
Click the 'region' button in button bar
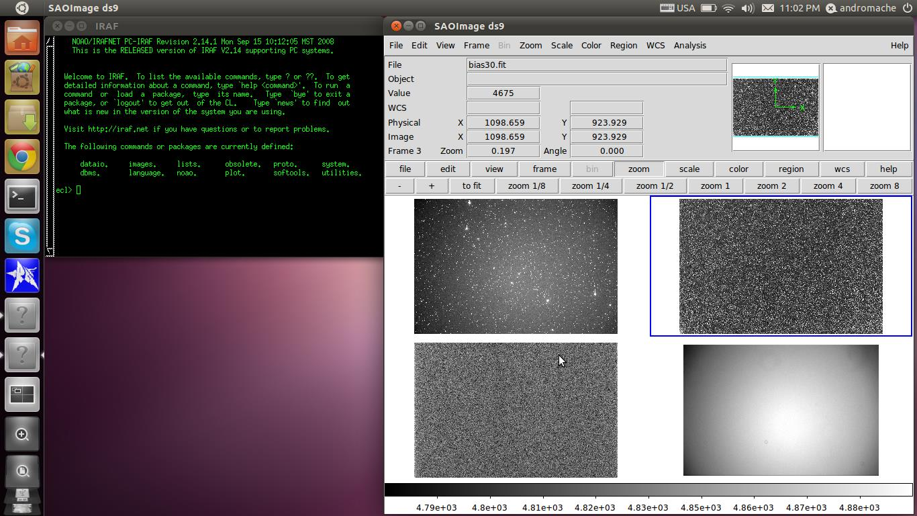791,169
